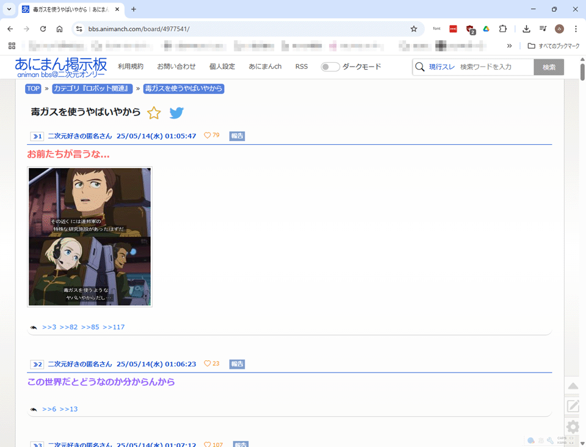Open the font extension icon
Image resolution: width=586 pixels, height=447 pixels.
pos(436,29)
